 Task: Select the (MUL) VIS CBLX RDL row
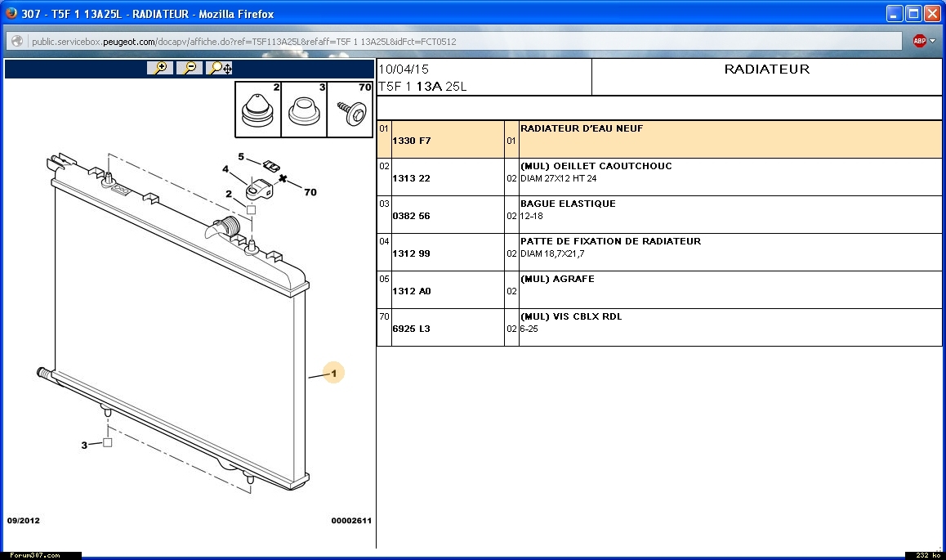tap(571, 316)
